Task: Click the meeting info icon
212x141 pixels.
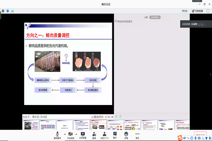Action: coord(2,11)
